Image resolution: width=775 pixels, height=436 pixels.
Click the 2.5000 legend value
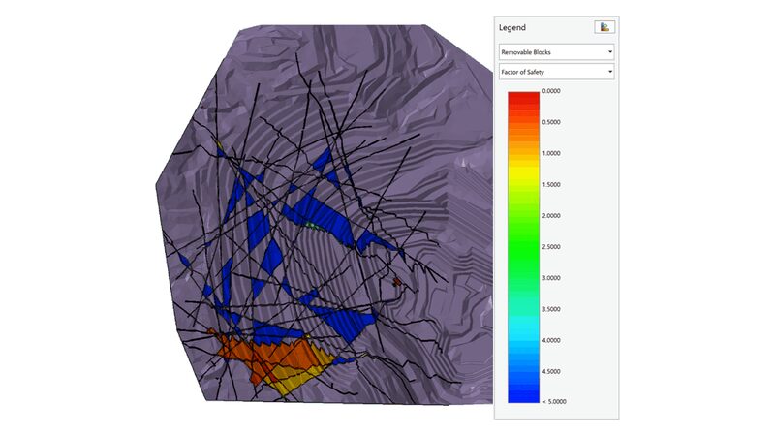551,247
